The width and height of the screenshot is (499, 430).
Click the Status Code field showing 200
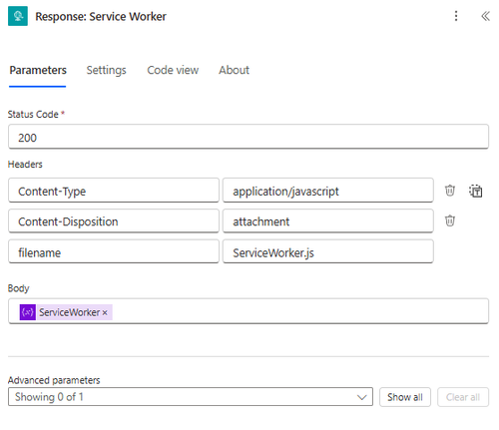pos(249,137)
